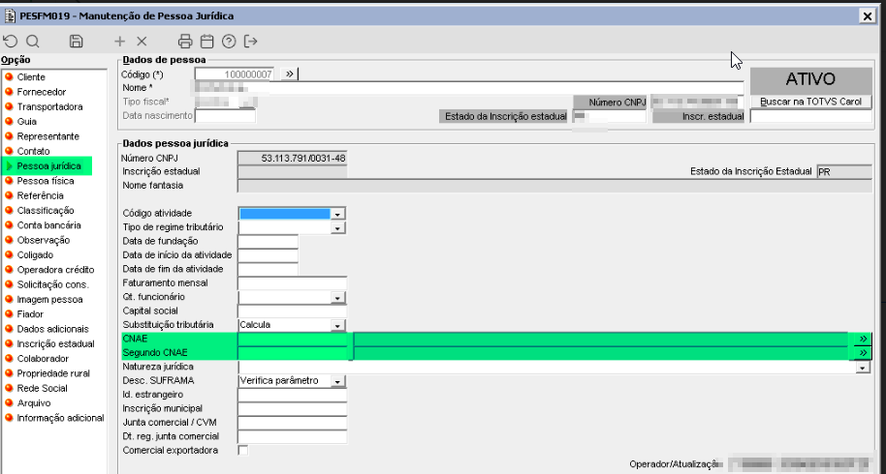886x474 pixels.
Task: Select the highlighted Pessoa jurídica option
Action: point(48,166)
